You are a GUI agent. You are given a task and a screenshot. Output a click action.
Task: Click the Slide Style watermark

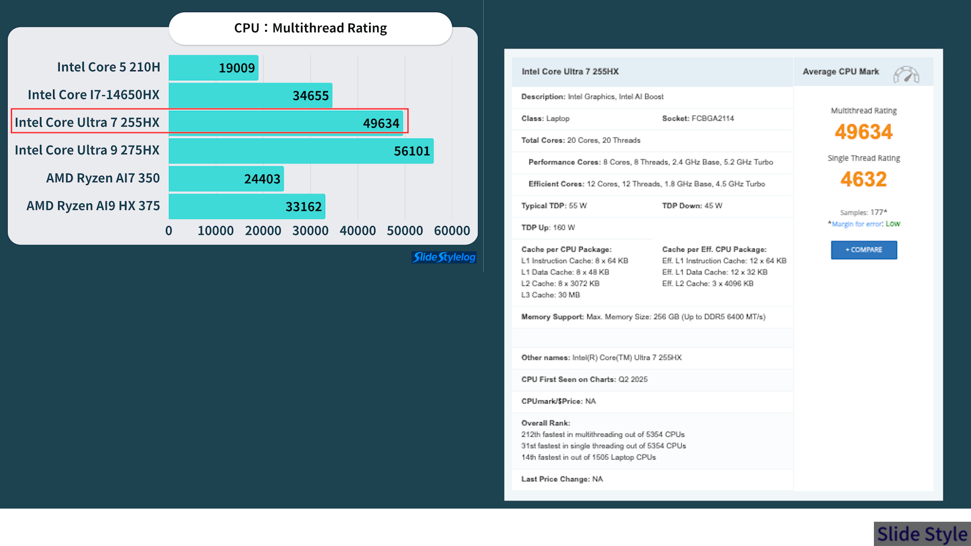point(921,534)
